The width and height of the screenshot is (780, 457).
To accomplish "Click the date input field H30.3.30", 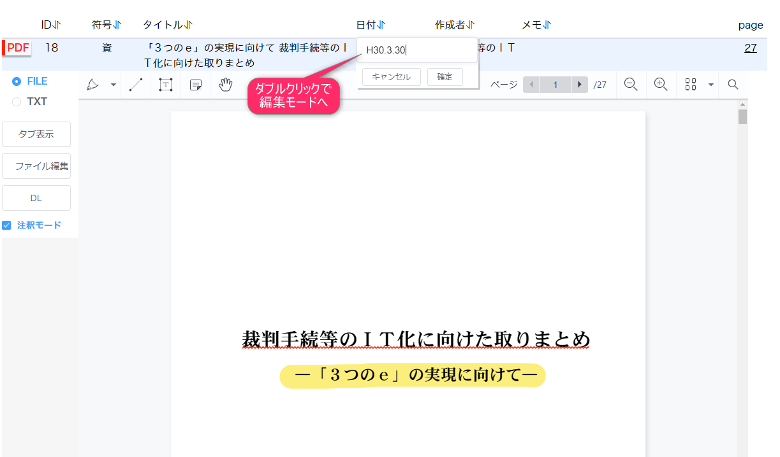I will click(x=417, y=50).
